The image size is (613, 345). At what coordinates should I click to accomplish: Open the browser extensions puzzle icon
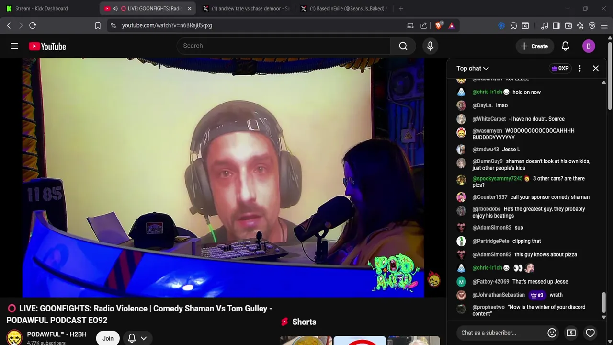(x=513, y=25)
